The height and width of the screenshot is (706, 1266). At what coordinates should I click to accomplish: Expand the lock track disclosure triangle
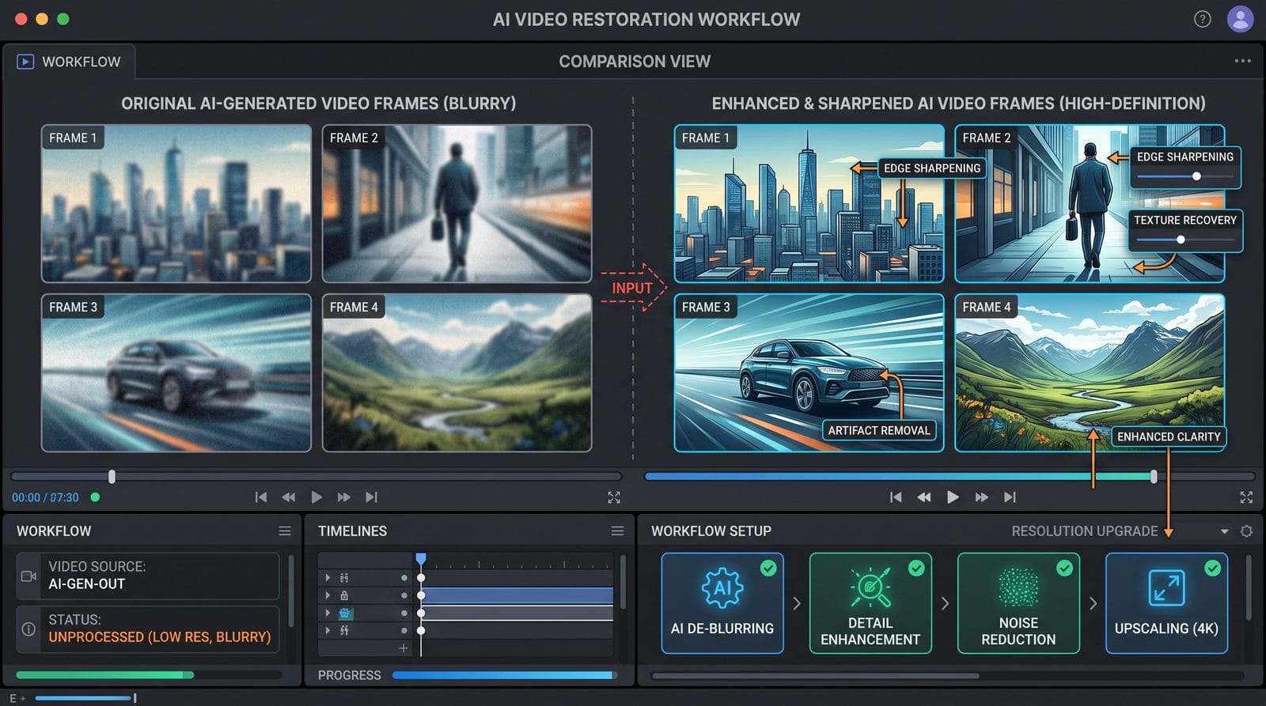[328, 595]
